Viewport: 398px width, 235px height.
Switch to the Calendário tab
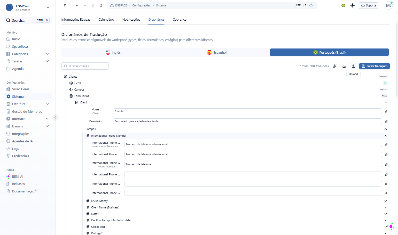(106, 19)
